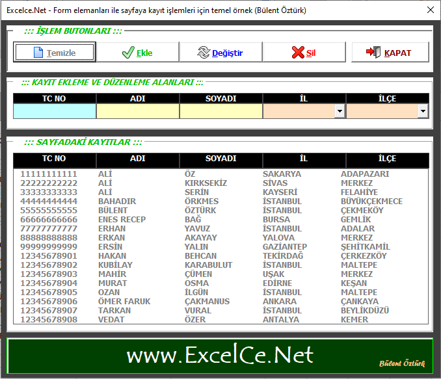
Task: Focus the TC NO input field
Action: [x=55, y=111]
